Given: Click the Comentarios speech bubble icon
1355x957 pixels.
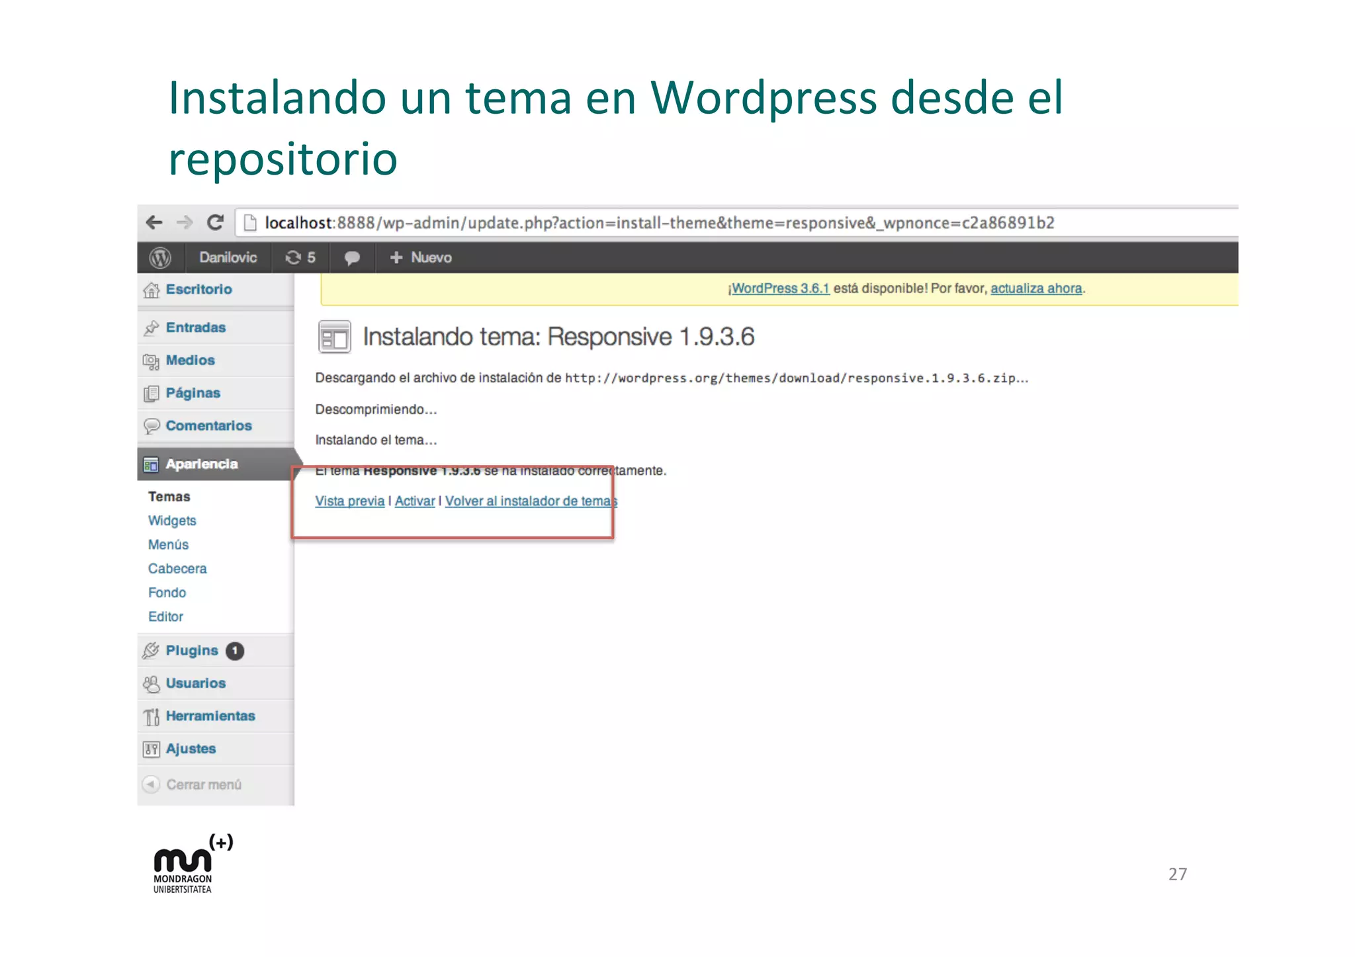Looking at the screenshot, I should [152, 426].
